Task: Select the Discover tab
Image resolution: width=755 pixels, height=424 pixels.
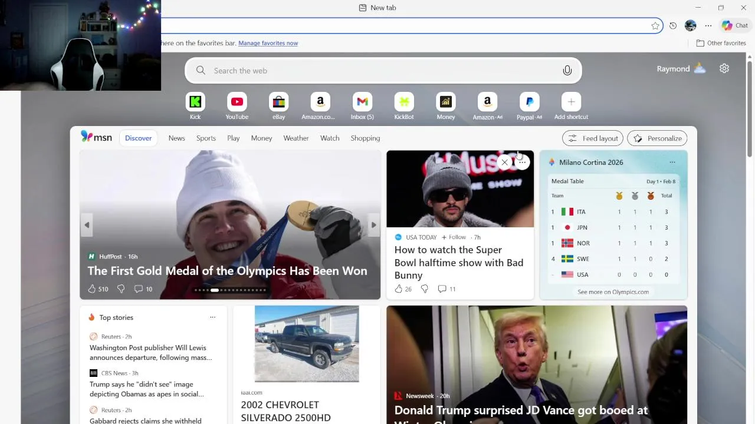Action: click(139, 138)
